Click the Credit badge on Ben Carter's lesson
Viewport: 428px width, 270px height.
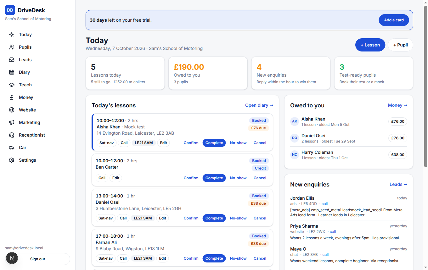(260, 168)
